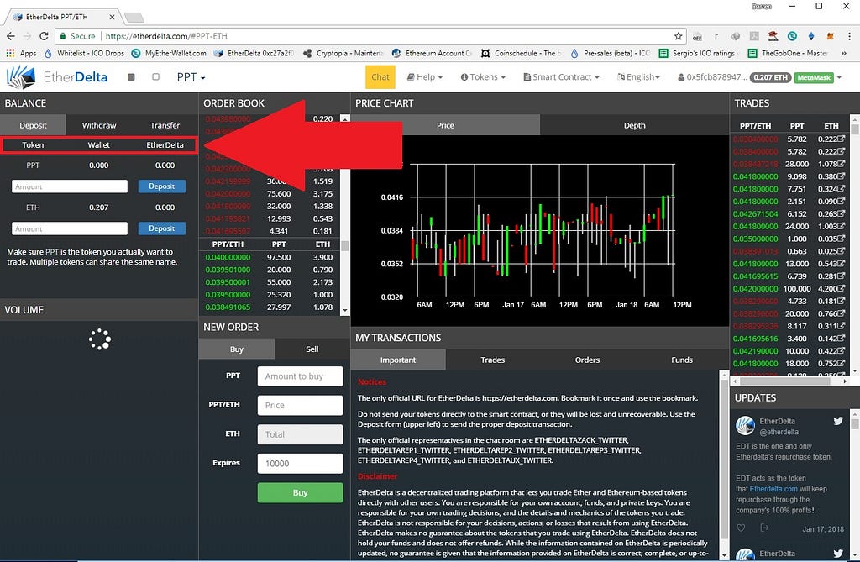Bookmark page with the star icon
This screenshot has width=860, height=562.
click(x=679, y=36)
